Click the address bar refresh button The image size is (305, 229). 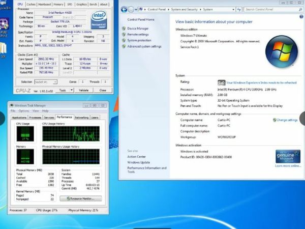[x=239, y=9]
